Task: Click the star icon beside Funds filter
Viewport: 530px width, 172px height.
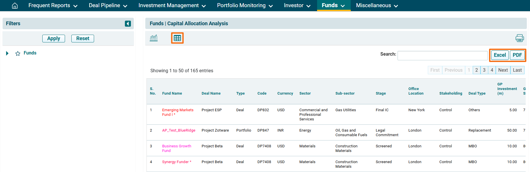Action: click(x=18, y=53)
